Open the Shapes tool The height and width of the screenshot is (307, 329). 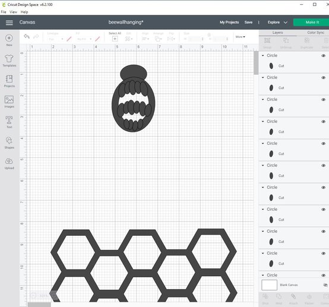pos(9,140)
